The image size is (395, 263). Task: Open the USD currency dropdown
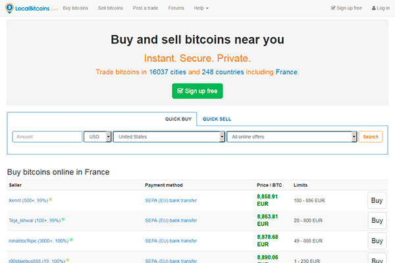tap(97, 137)
